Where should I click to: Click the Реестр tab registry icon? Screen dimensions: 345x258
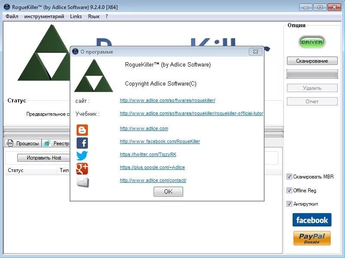coord(47,143)
